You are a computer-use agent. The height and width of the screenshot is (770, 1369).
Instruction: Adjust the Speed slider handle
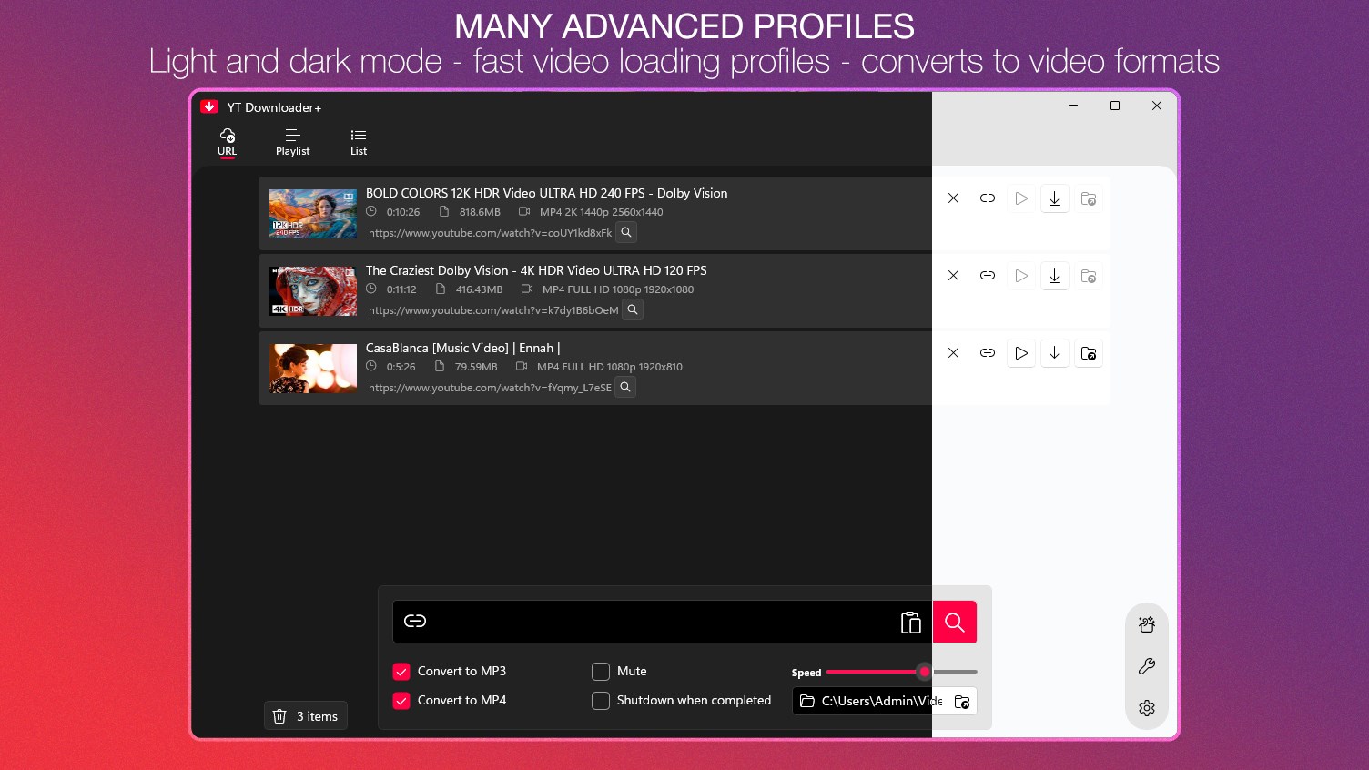coord(925,672)
